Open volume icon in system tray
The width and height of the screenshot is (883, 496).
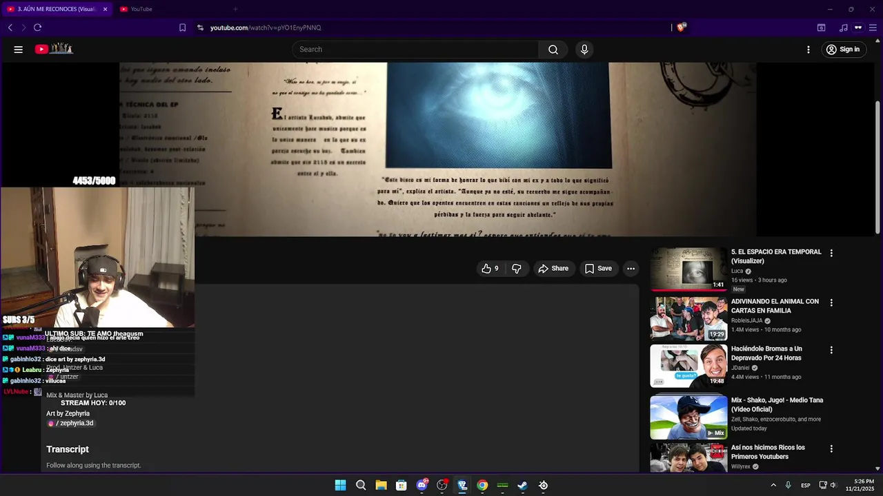pos(833,485)
